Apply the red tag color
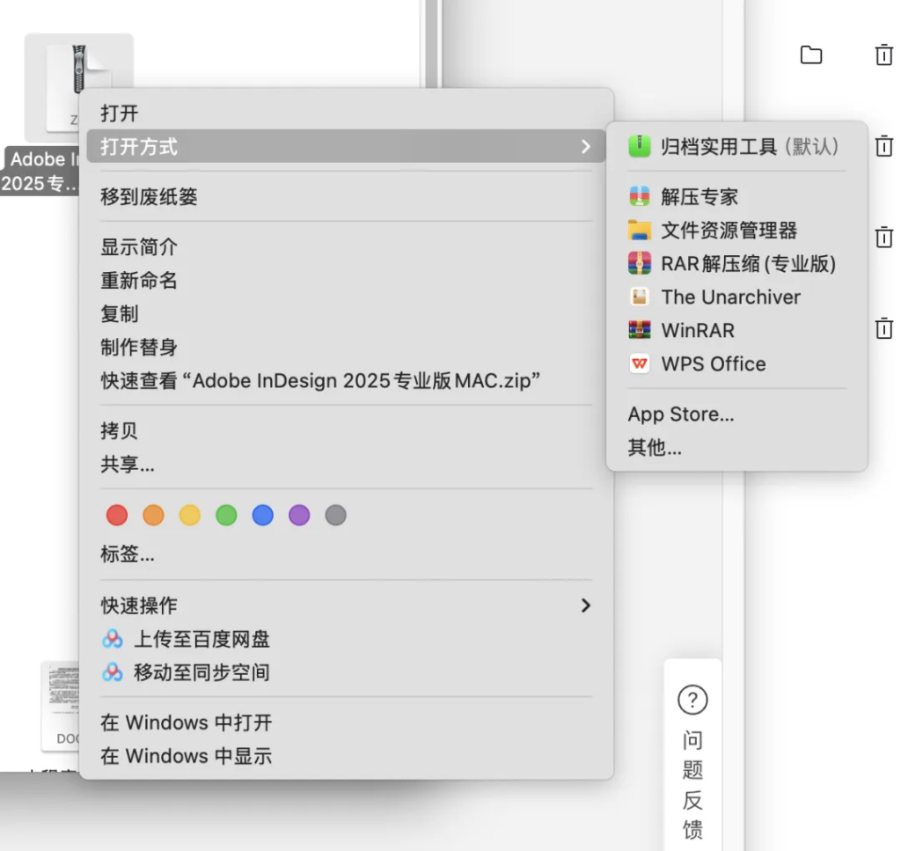 tap(117, 515)
